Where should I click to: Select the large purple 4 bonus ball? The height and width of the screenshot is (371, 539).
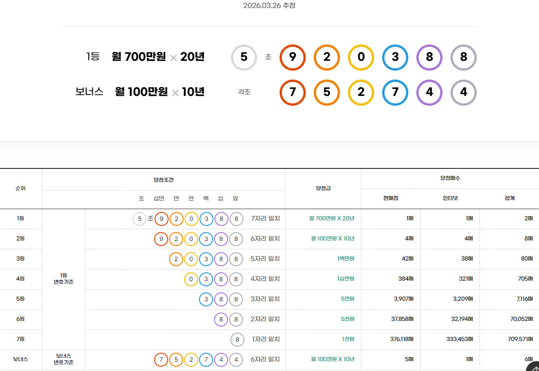coord(429,93)
